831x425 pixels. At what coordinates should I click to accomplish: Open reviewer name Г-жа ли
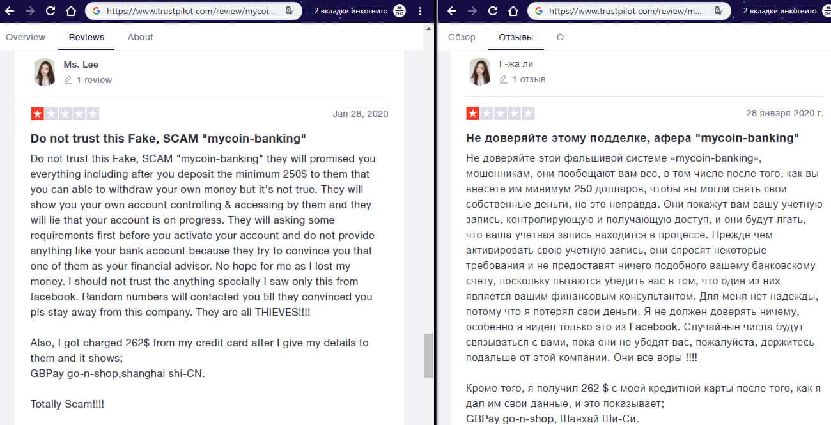[x=516, y=64]
